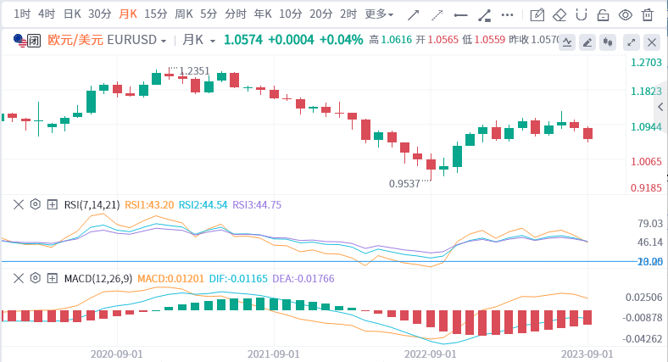
Task: Click the +0.04% change percentage
Action: (x=342, y=40)
